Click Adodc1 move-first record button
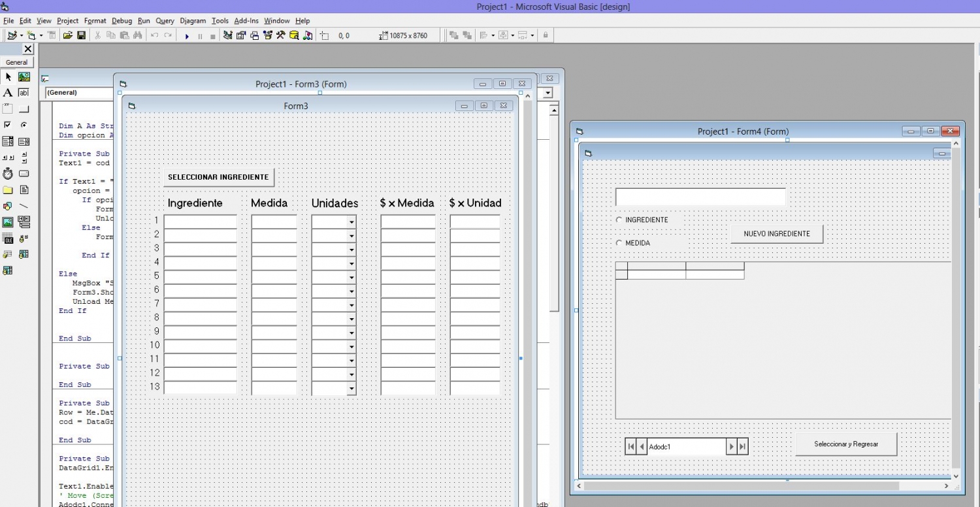The image size is (980, 507). tap(630, 447)
